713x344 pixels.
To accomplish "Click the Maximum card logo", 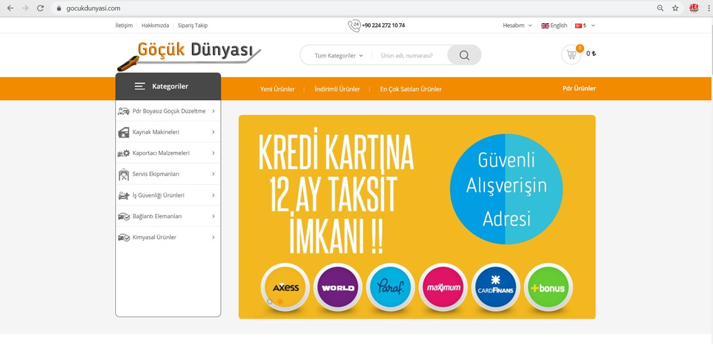I will pos(443,288).
